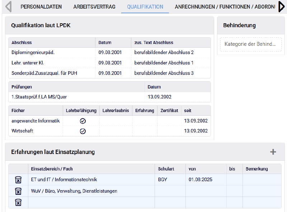This screenshot has height=212, width=287.
Task: Toggle Lehrbefähigung check for angewandte Informatik
Action: 83,121
